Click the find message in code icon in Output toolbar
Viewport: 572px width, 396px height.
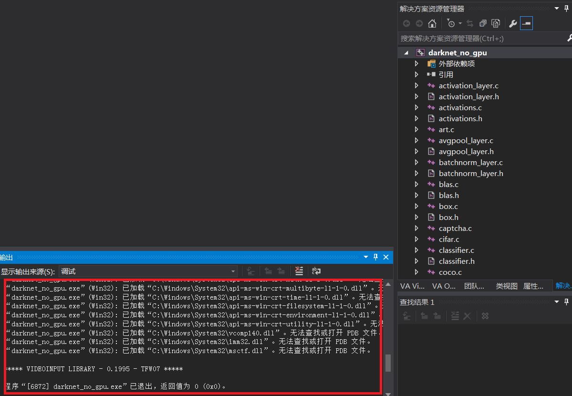(x=250, y=271)
